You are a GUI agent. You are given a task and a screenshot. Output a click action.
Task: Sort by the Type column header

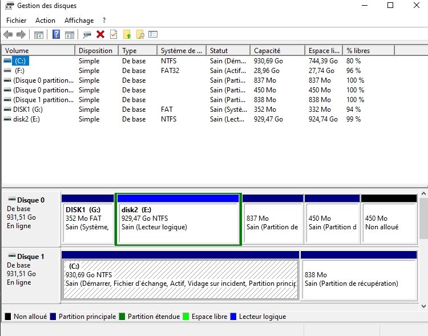pyautogui.click(x=138, y=51)
